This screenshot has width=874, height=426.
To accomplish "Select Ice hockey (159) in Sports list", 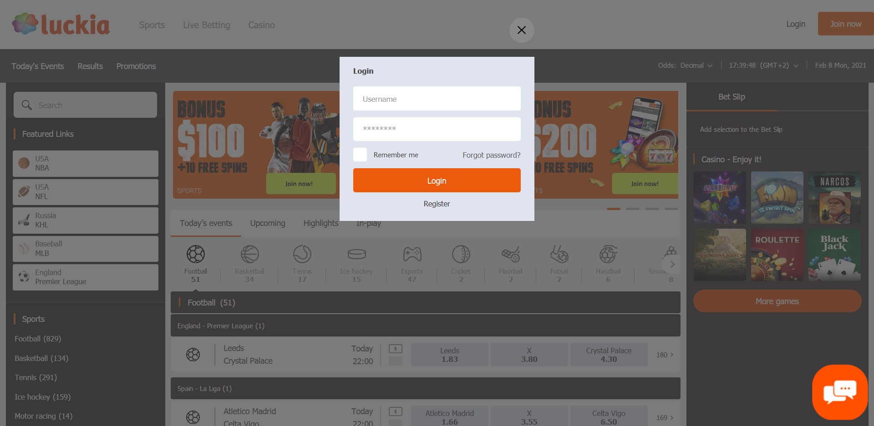I will pyautogui.click(x=42, y=397).
